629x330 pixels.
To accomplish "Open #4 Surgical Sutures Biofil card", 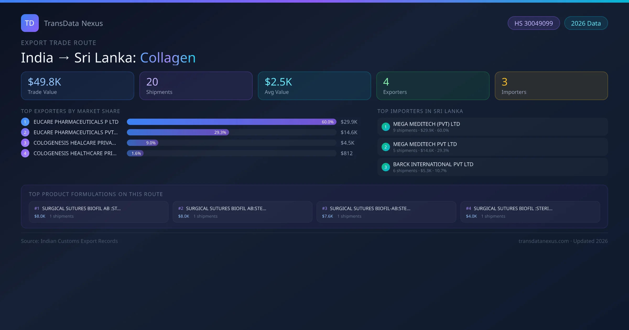I will point(530,212).
